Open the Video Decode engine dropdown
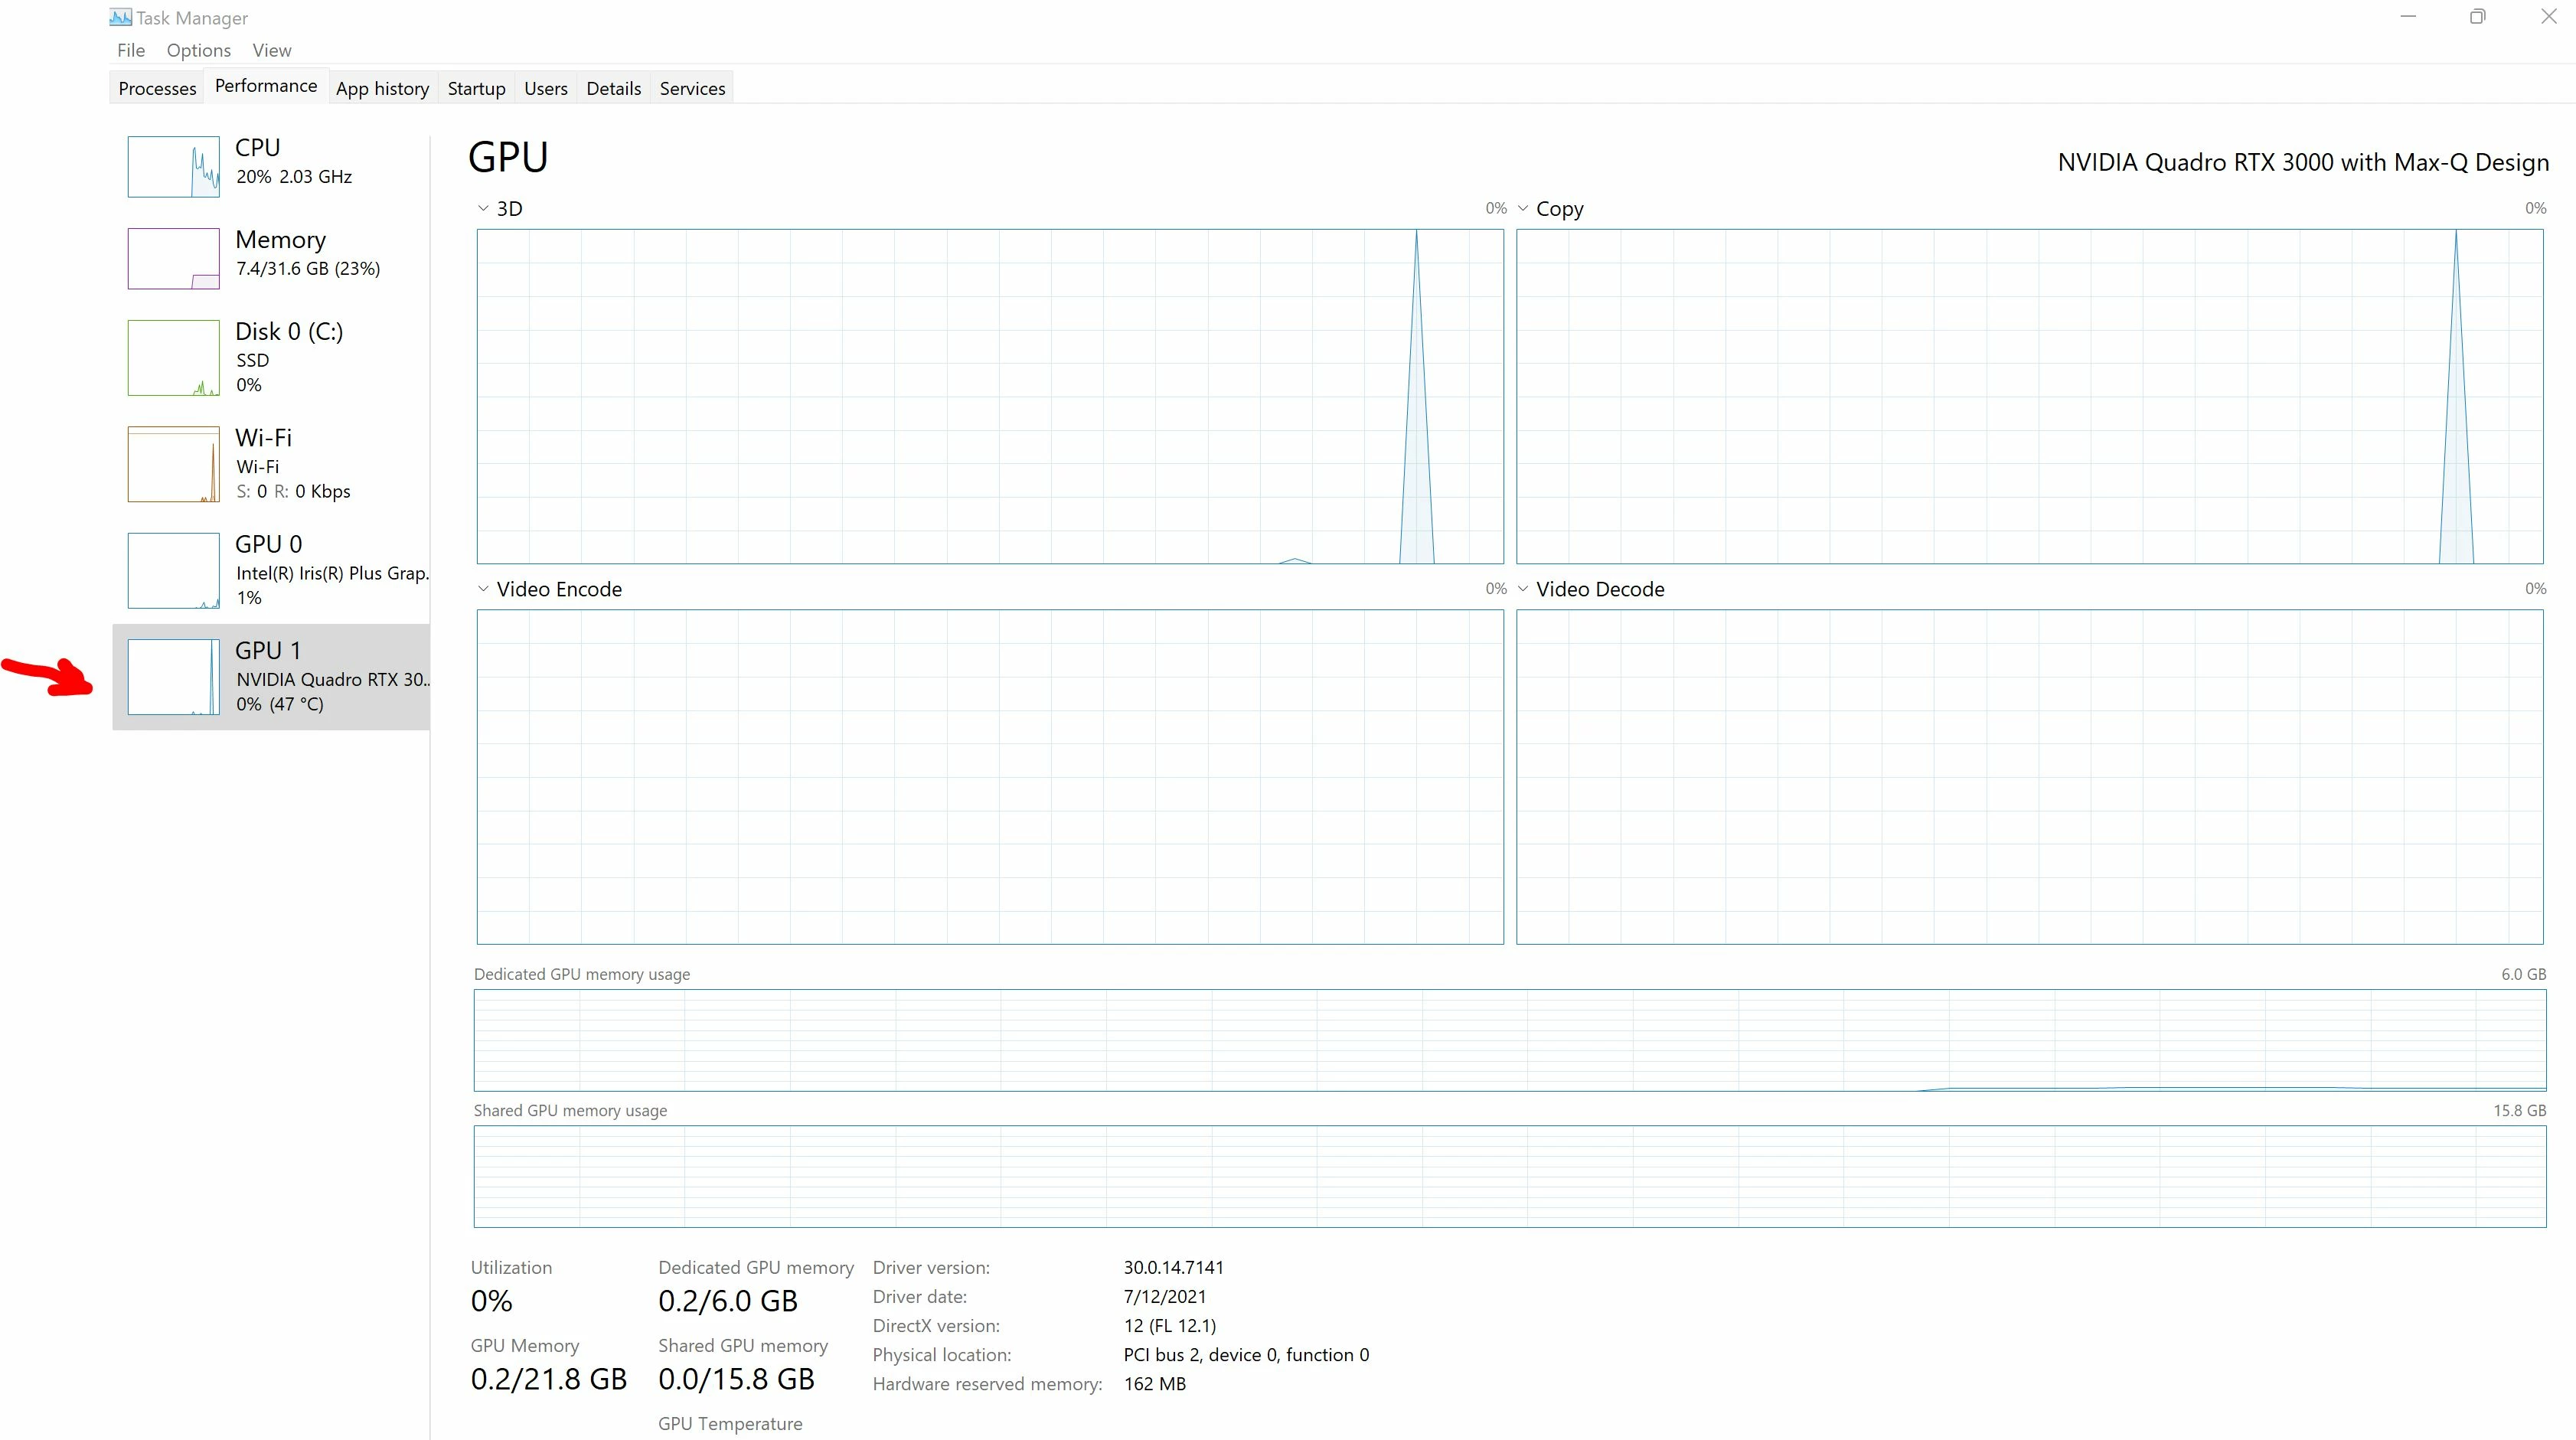The height and width of the screenshot is (1440, 2576). coord(1524,589)
